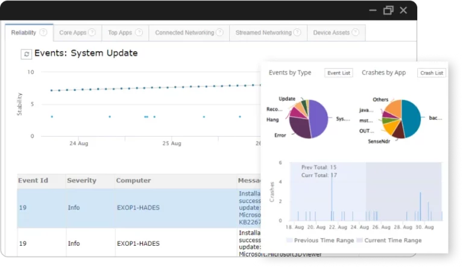Sort by the Event Id column header

tap(33, 181)
